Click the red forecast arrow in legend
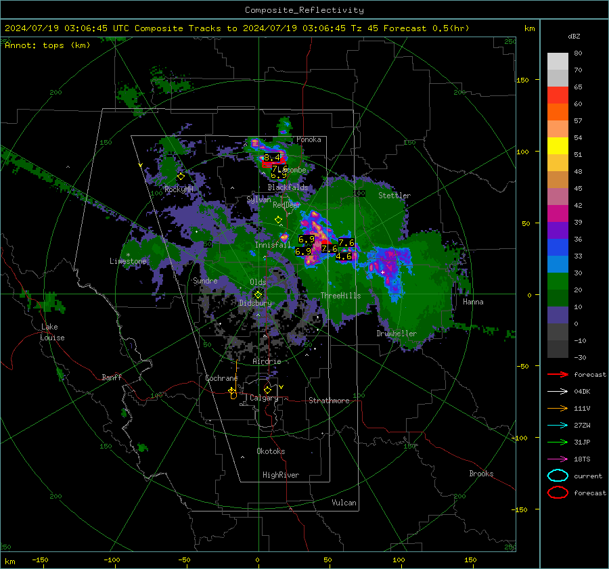Viewport: 609px width, 569px height. click(558, 374)
